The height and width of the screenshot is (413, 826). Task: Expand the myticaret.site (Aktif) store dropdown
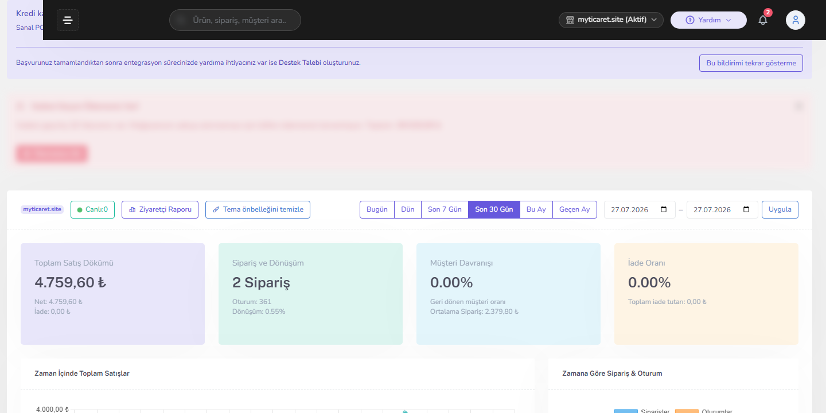[x=611, y=20]
